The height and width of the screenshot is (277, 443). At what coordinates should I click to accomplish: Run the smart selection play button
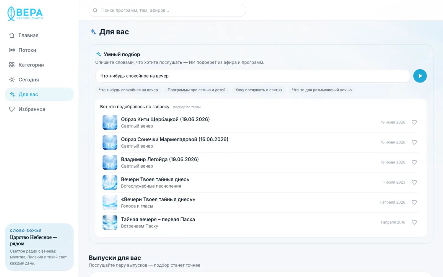(420, 76)
